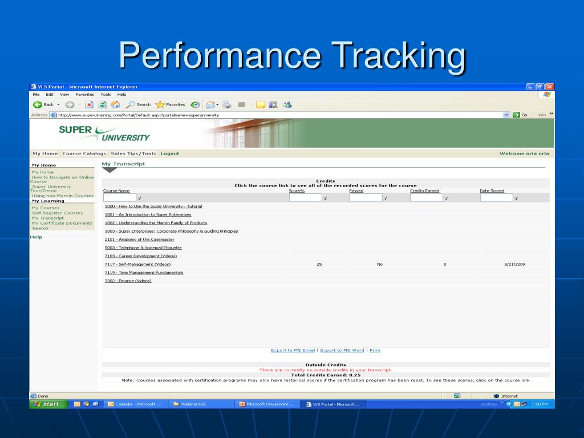
Task: Click the Windows start button
Action: click(49, 404)
